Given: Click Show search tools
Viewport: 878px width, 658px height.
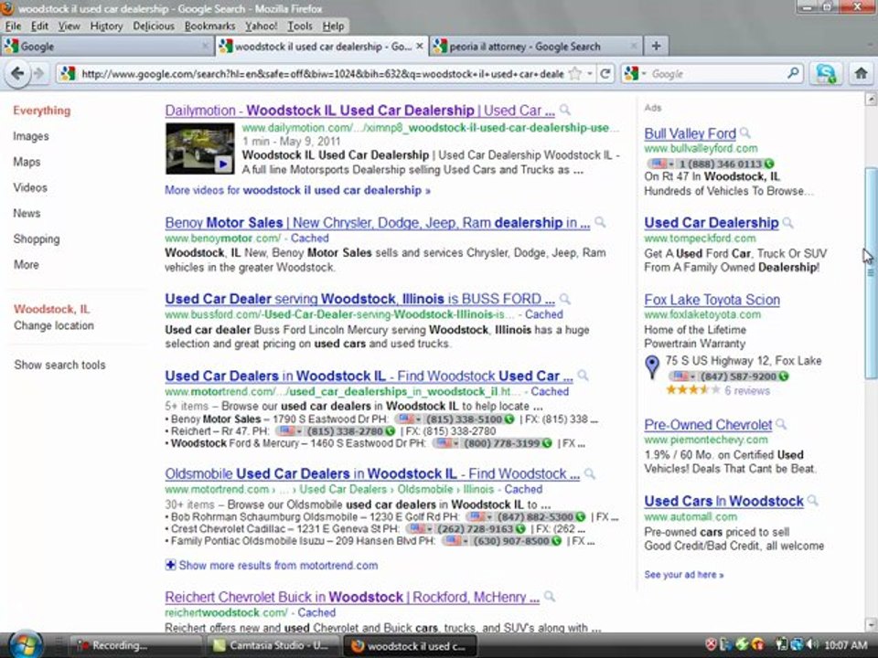Looking at the screenshot, I should [x=60, y=365].
